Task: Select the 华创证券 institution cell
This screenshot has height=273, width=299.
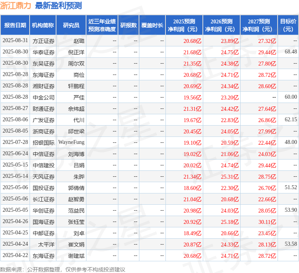Action: [44, 211]
